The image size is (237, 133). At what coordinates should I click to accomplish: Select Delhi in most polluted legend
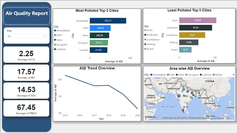[58, 35]
